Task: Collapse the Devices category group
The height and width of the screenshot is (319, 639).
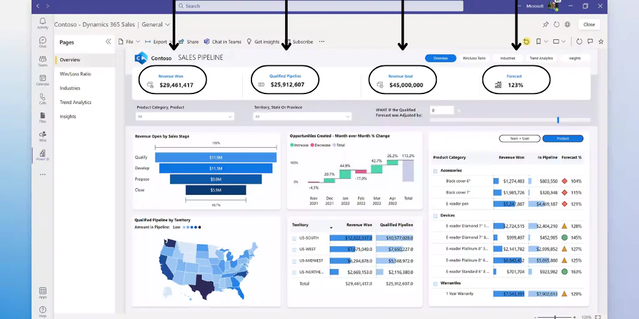Action: (435, 216)
